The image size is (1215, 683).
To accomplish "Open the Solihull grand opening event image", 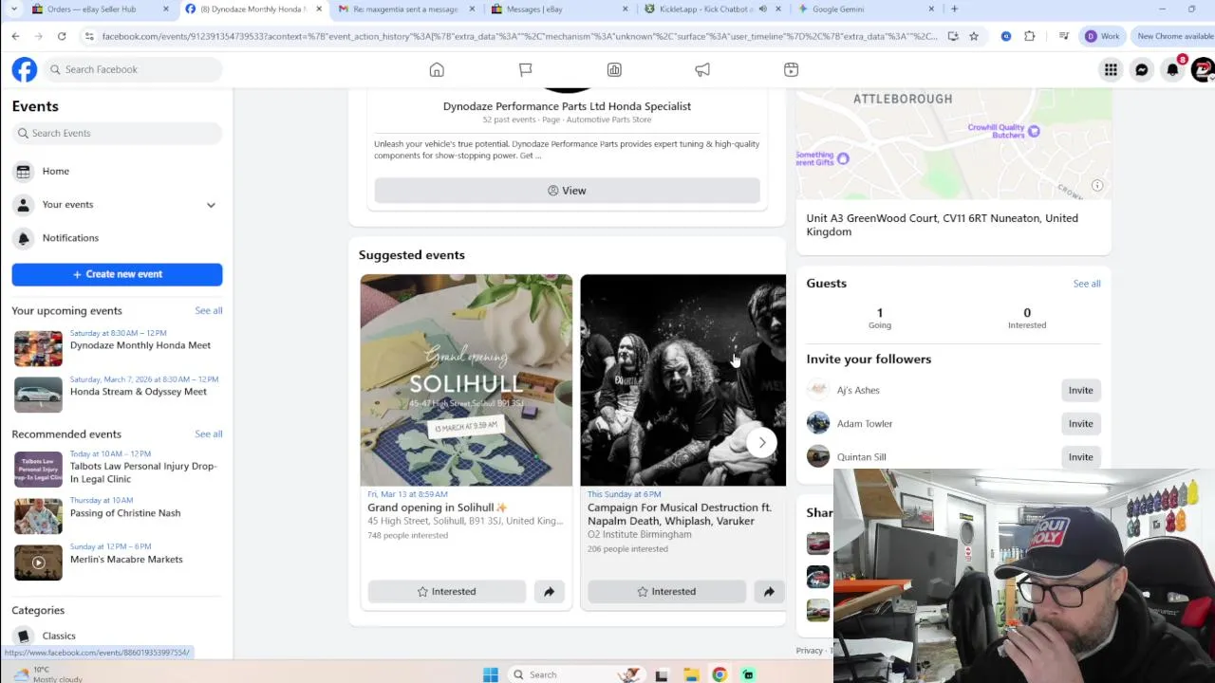I will pos(466,379).
